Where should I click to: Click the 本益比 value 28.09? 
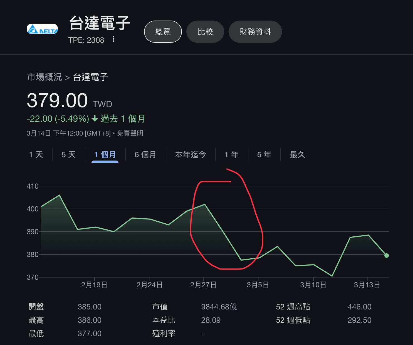tap(211, 320)
